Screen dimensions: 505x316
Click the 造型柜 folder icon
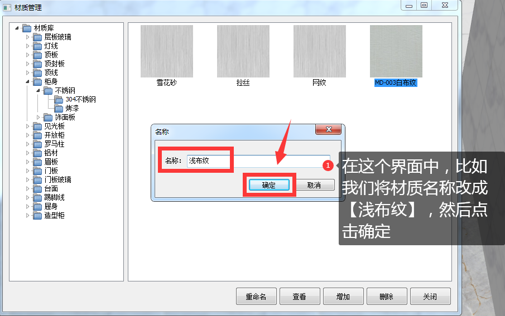pyautogui.click(x=37, y=215)
